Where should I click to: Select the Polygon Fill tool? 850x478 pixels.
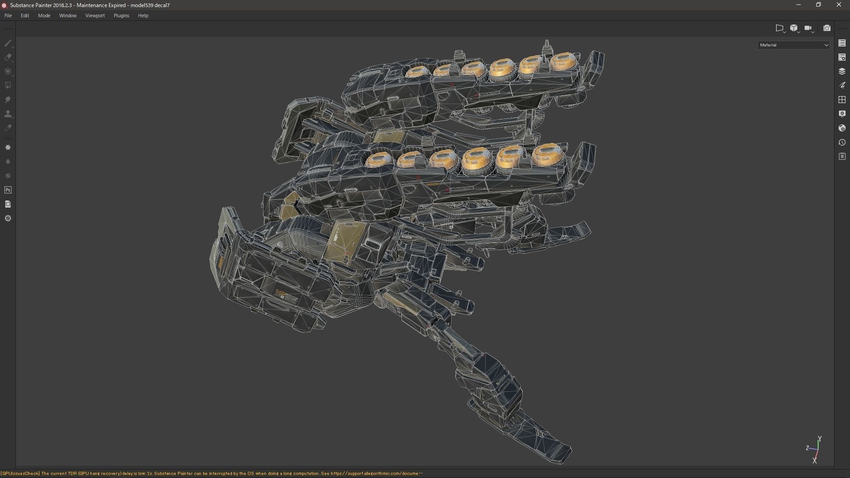coord(8,85)
